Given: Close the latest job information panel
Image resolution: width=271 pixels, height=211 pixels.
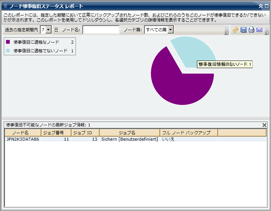Looking at the screenshot, I should [264, 125].
